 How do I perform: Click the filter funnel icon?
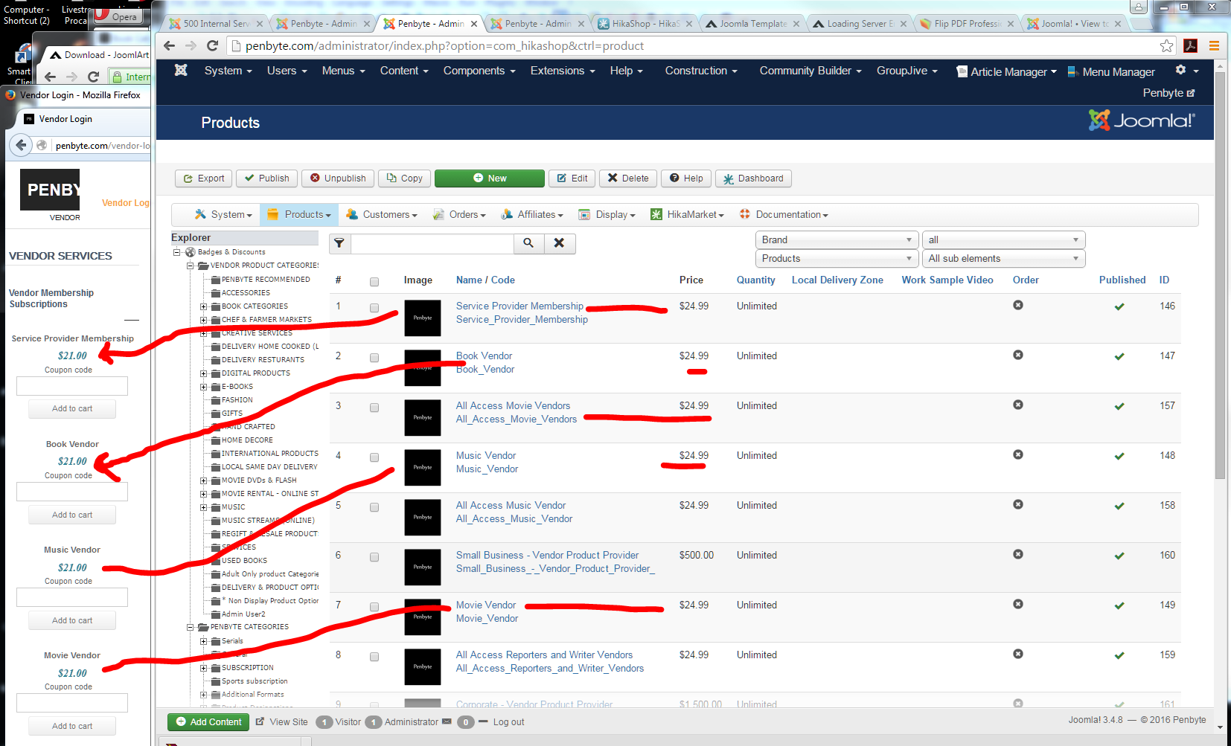point(339,243)
